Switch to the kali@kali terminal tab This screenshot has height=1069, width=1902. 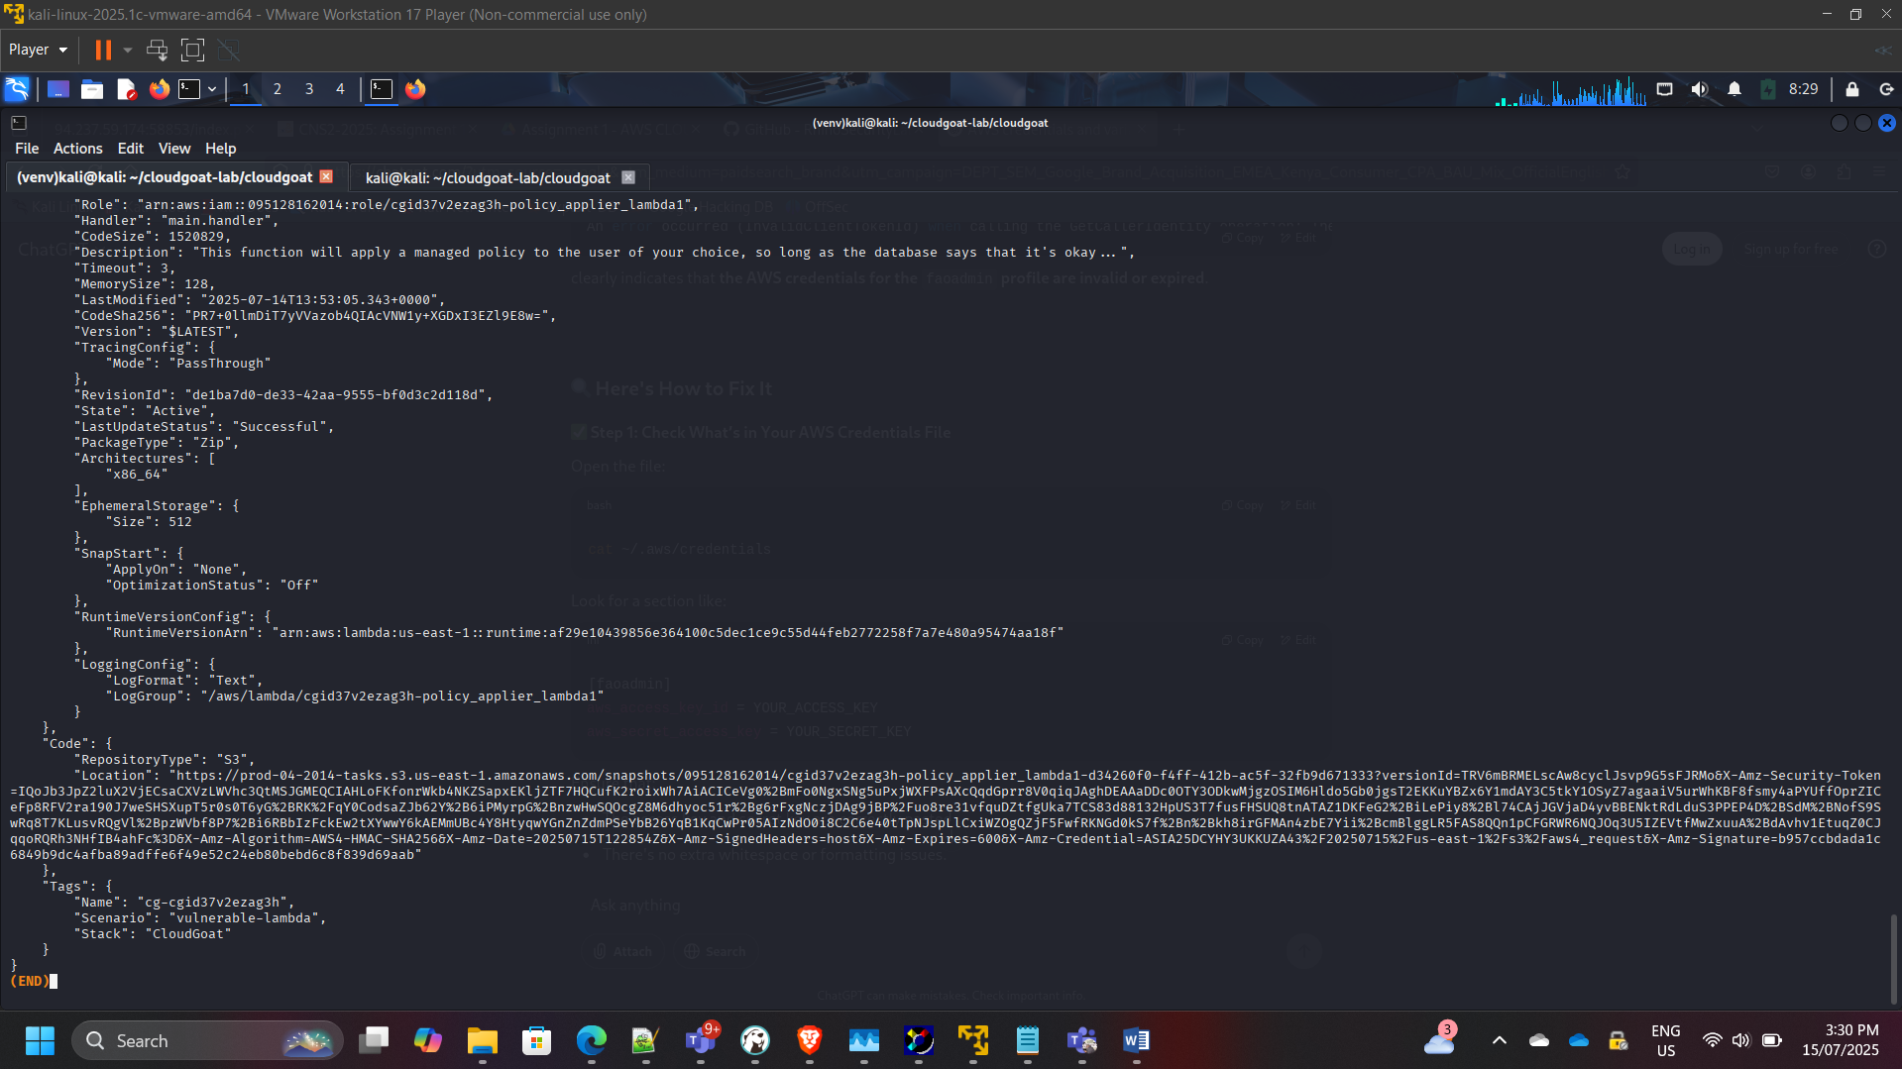pos(488,177)
